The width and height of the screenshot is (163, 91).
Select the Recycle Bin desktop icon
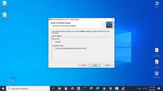(157, 75)
